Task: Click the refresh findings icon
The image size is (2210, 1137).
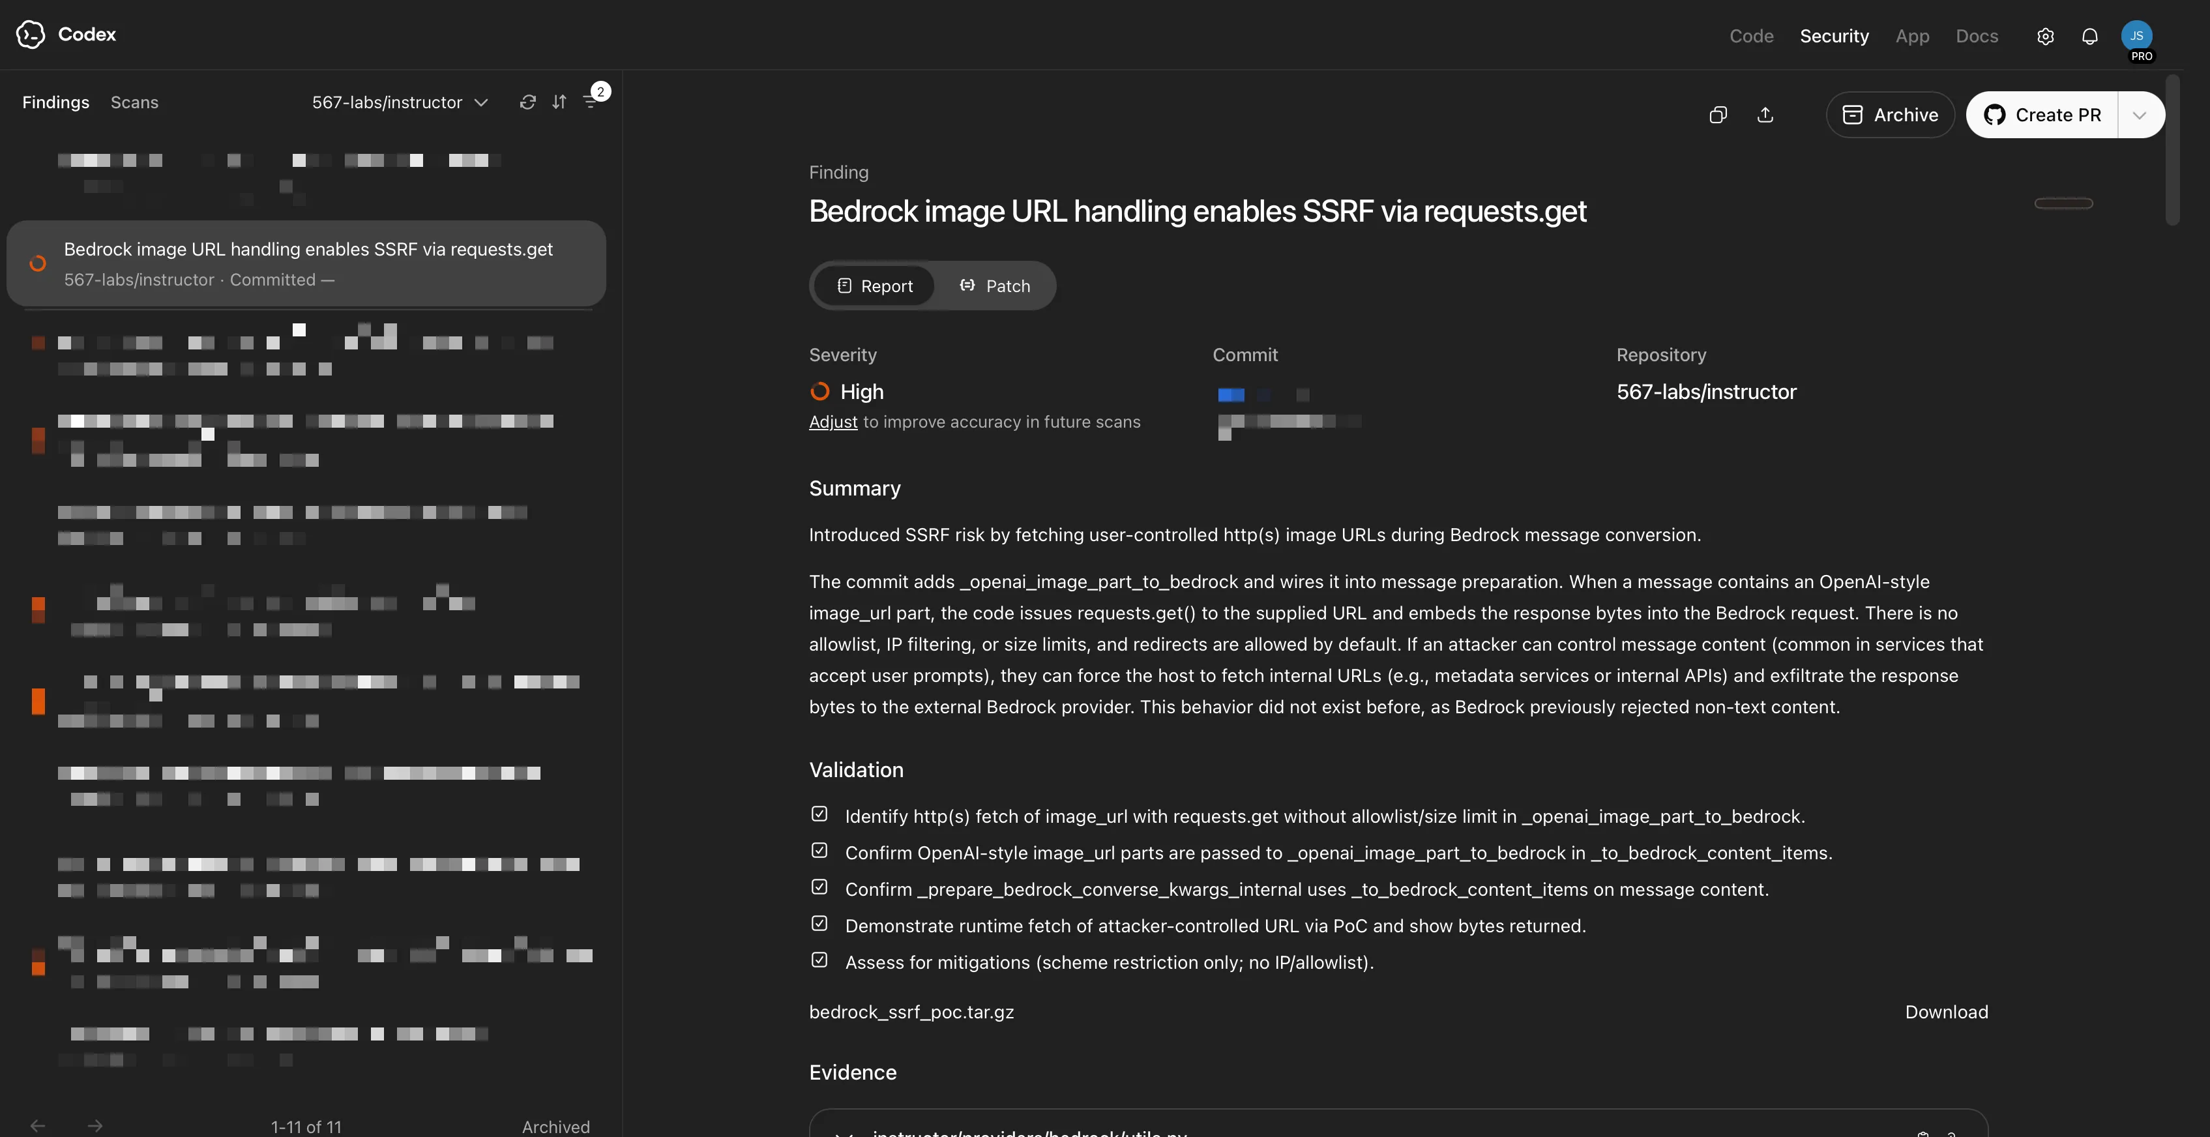Action: coord(527,102)
